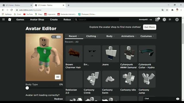The height and width of the screenshot is (103, 184).
Task: Open the Games menu item
Action: point(20,19)
